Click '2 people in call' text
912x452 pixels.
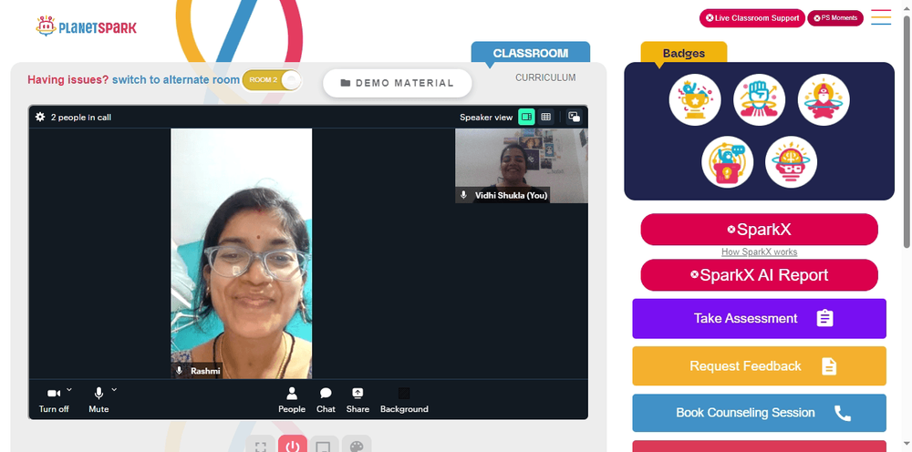click(x=81, y=118)
